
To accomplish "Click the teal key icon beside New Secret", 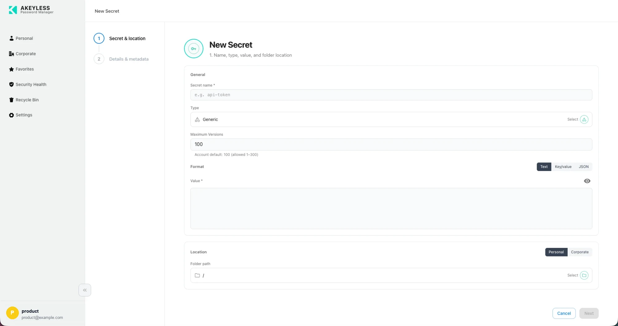I will click(194, 48).
